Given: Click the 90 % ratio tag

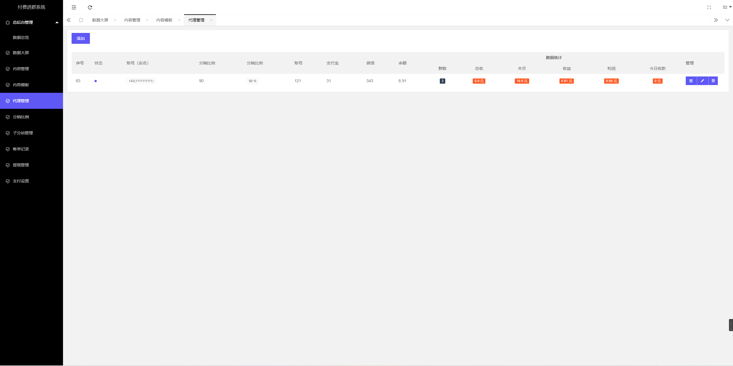Looking at the screenshot, I should tap(253, 81).
